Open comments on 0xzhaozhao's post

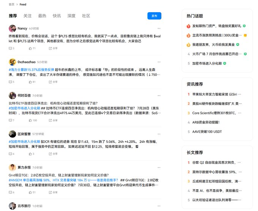coord(11,82)
